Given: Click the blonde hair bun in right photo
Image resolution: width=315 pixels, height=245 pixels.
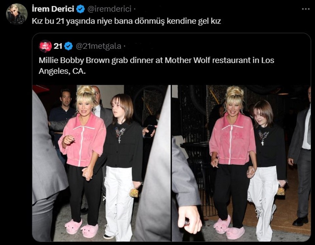Looking at the screenshot, I should (x=235, y=93).
